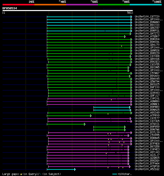
Task: Select label UniRef100_B9RZK4
Action: pos(147,39)
